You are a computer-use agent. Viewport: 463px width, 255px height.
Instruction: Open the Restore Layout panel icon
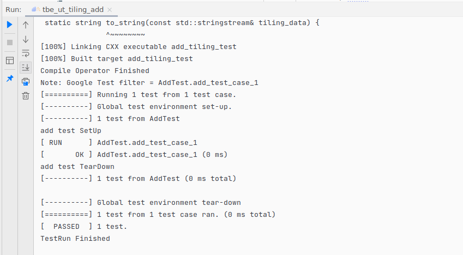10,60
